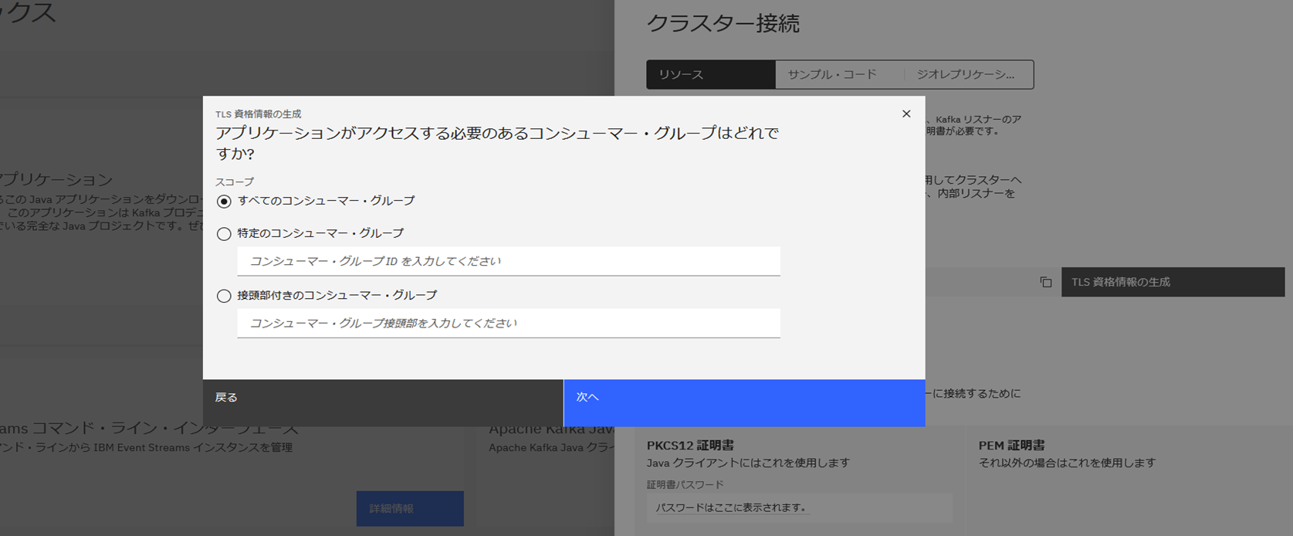1293x536 pixels.
Task: Click the スコープ label in the dialog
Action: 235,182
